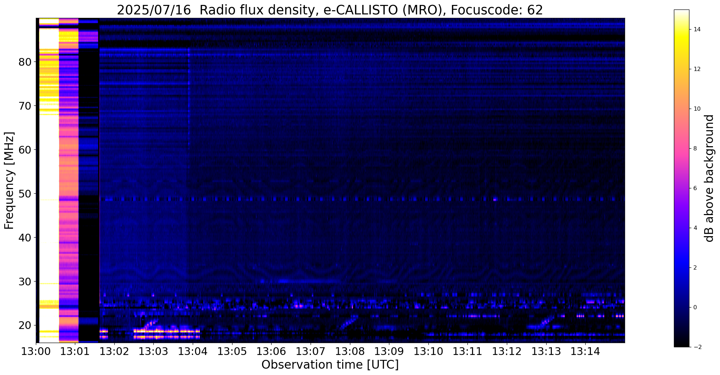Click the 0 tick label on the colorbar
The image size is (720, 375).
coord(695,308)
